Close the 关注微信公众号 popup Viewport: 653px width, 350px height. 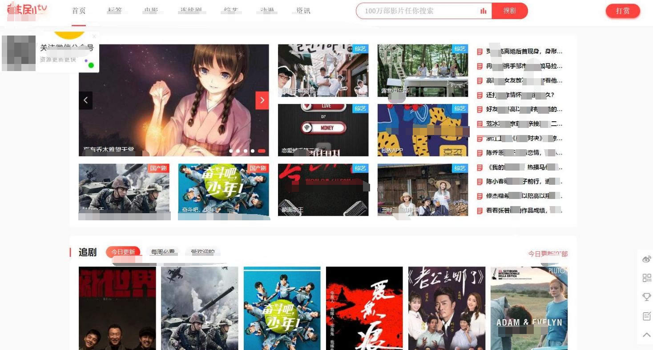tap(94, 36)
